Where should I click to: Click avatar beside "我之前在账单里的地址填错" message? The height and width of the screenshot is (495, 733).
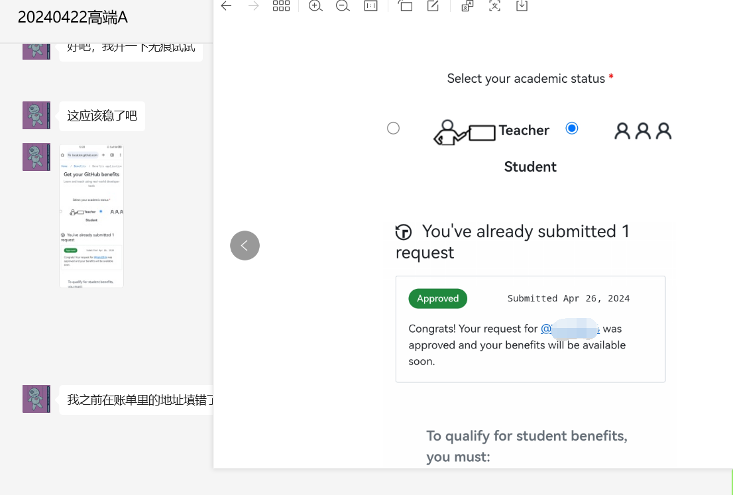[x=36, y=399]
